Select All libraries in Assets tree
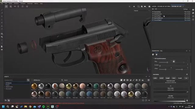 pos(18,83)
